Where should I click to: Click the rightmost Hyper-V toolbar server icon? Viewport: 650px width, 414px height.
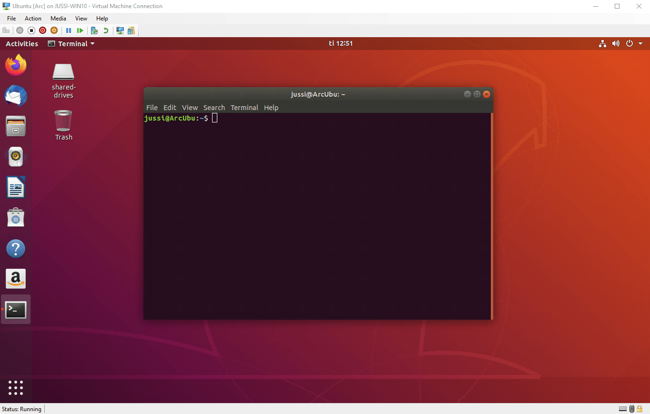tap(131, 30)
